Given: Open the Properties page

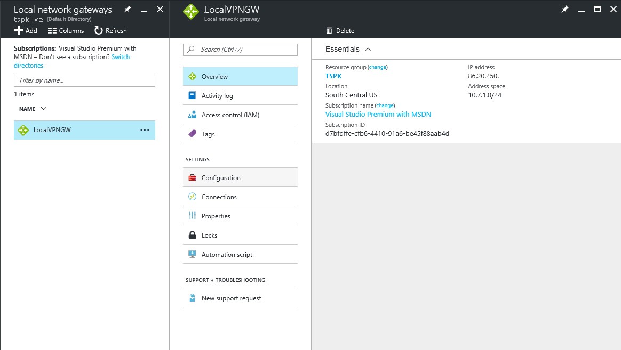Looking at the screenshot, I should [240, 216].
